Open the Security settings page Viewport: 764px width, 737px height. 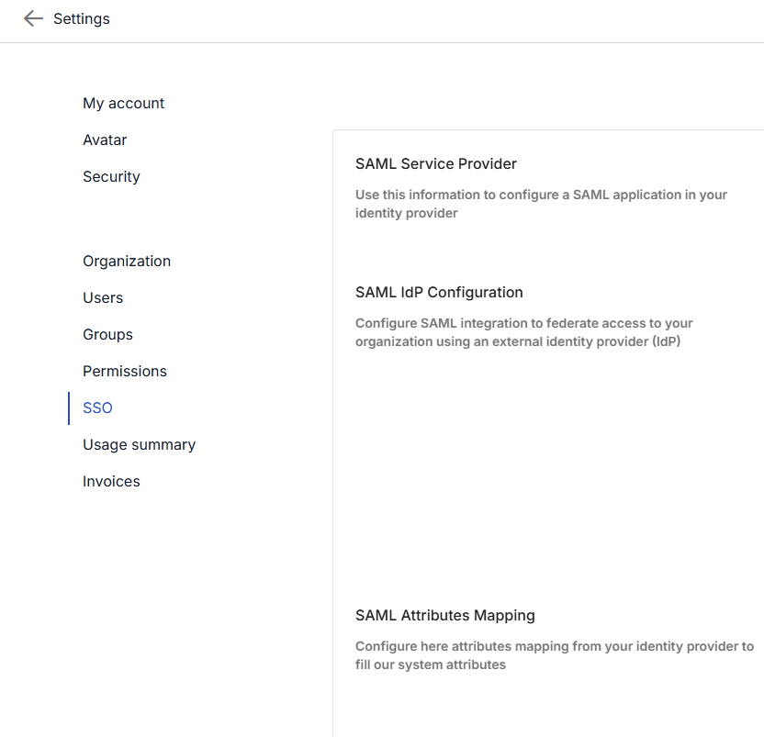click(x=111, y=177)
